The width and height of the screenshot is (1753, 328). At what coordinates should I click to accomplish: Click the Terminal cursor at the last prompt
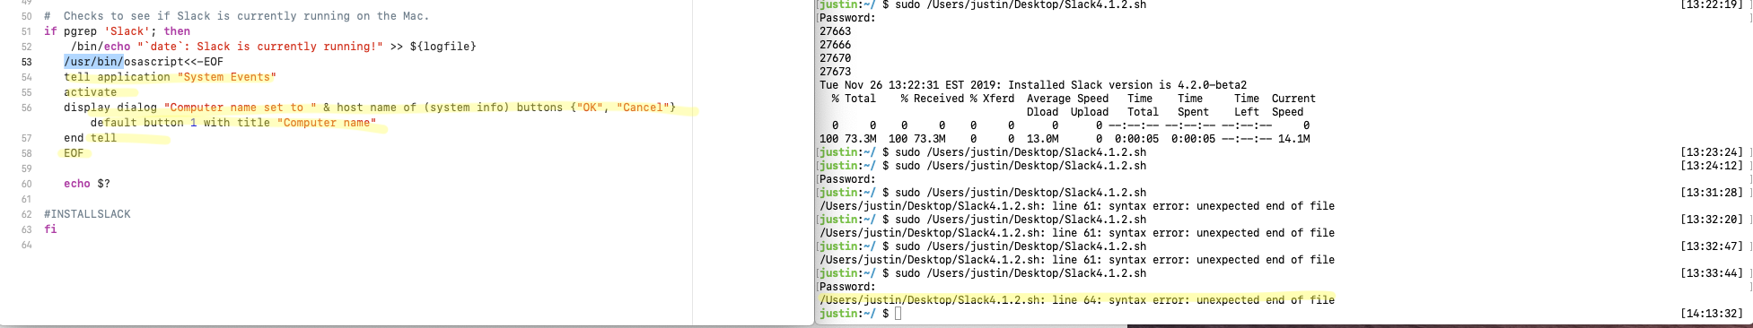click(x=898, y=314)
